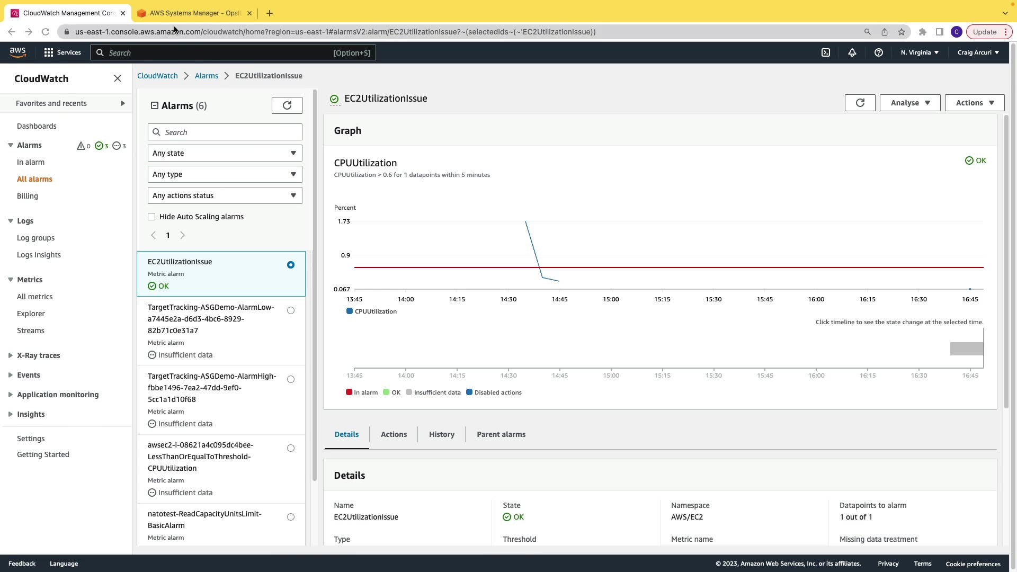Click the Services grid icon
Image resolution: width=1017 pixels, height=572 pixels.
tap(49, 52)
